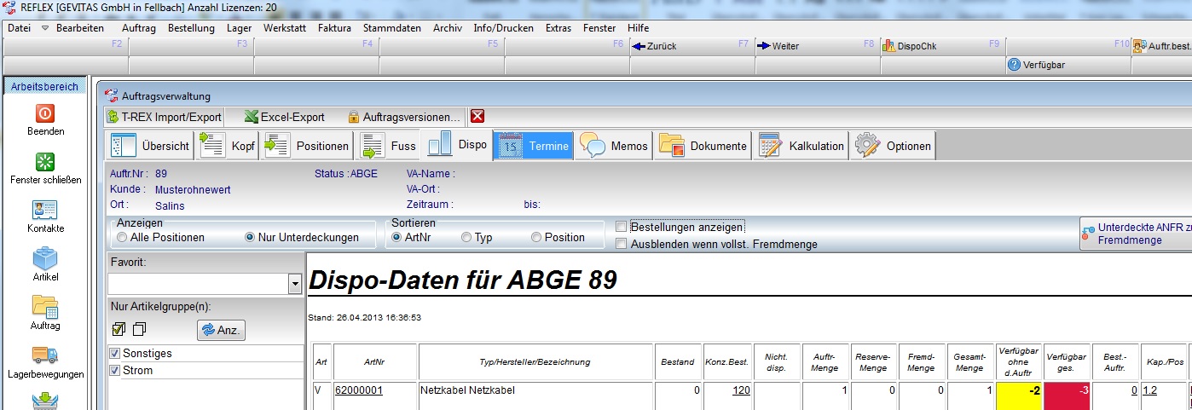Screen dimensions: 1192x410
Task: Click the Verfügbar help toolbar item
Action: pos(1037,65)
